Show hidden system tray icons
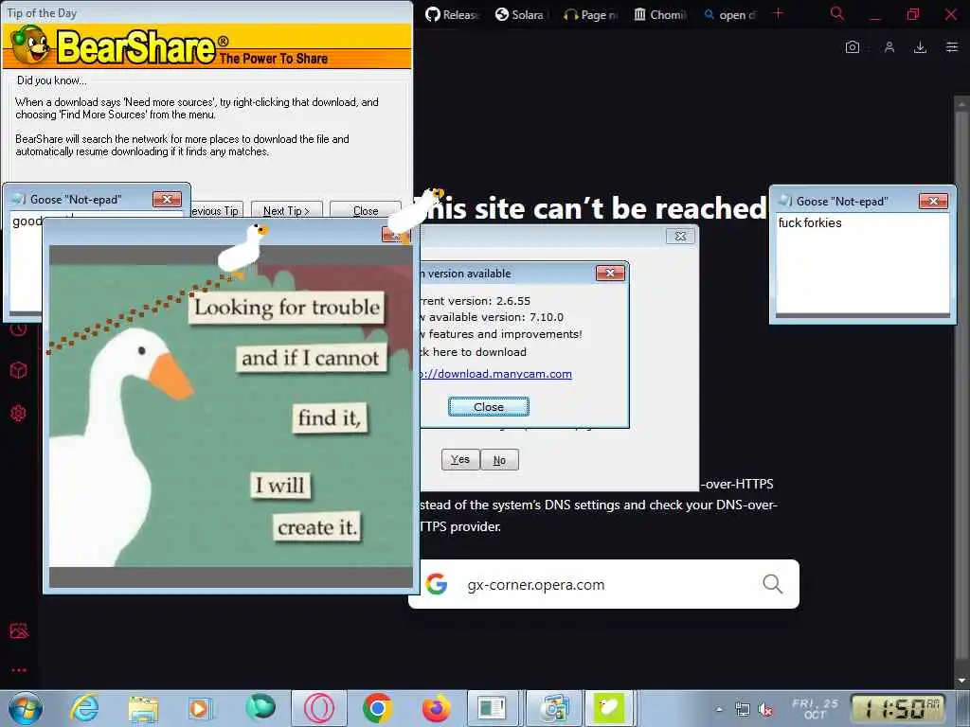 (x=719, y=710)
